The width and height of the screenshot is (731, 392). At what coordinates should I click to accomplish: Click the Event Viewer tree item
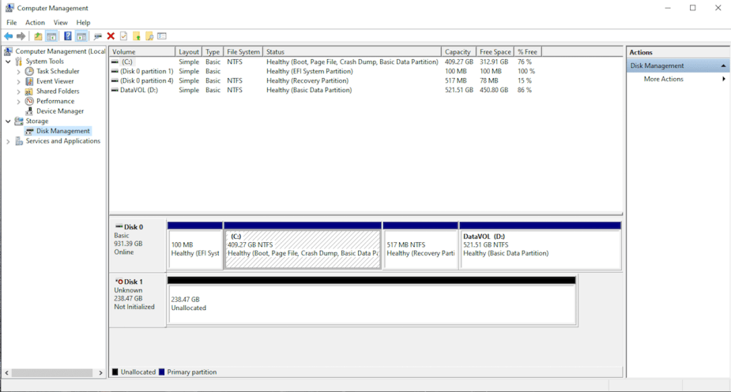click(x=55, y=81)
